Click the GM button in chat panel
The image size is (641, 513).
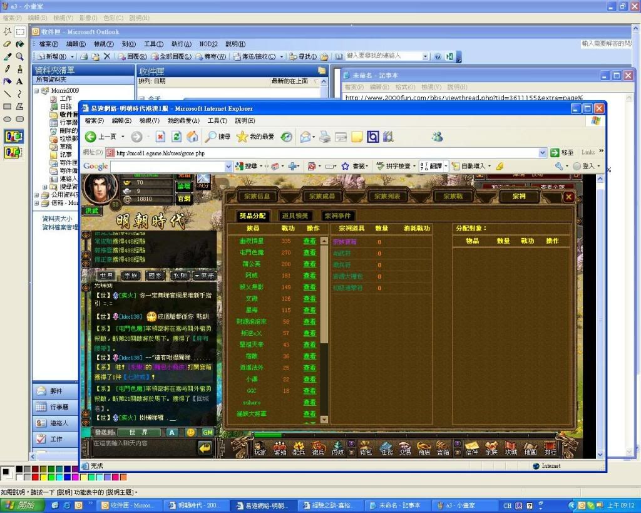coord(208,432)
